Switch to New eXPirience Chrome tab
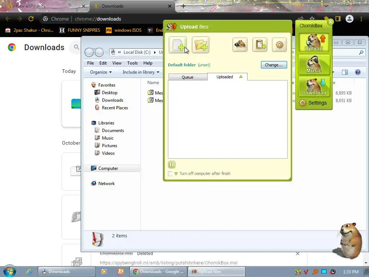Image resolution: width=369 pixels, height=277 pixels. click(45, 6)
